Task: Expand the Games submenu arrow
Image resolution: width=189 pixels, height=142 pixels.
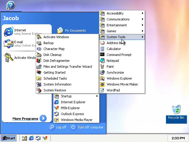Action: tap(142, 31)
